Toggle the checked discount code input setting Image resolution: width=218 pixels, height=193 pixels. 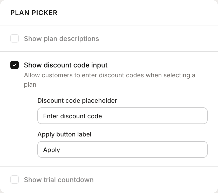[15, 65]
